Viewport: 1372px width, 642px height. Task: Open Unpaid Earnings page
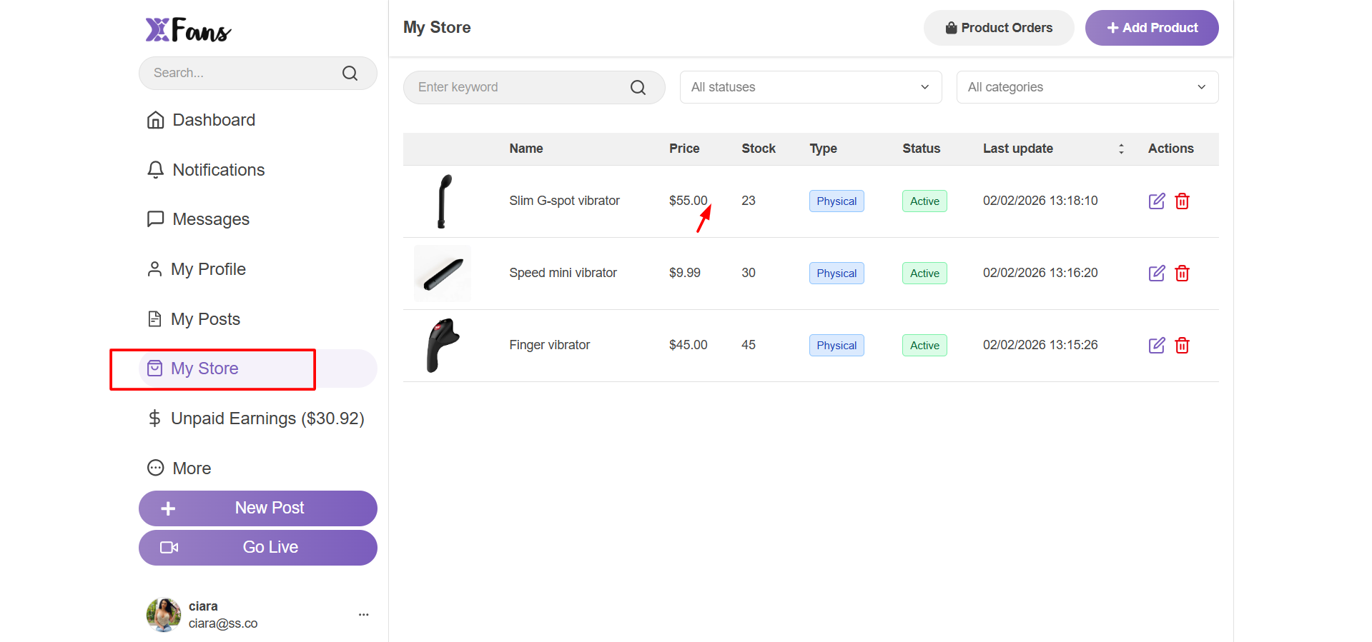[x=267, y=418]
